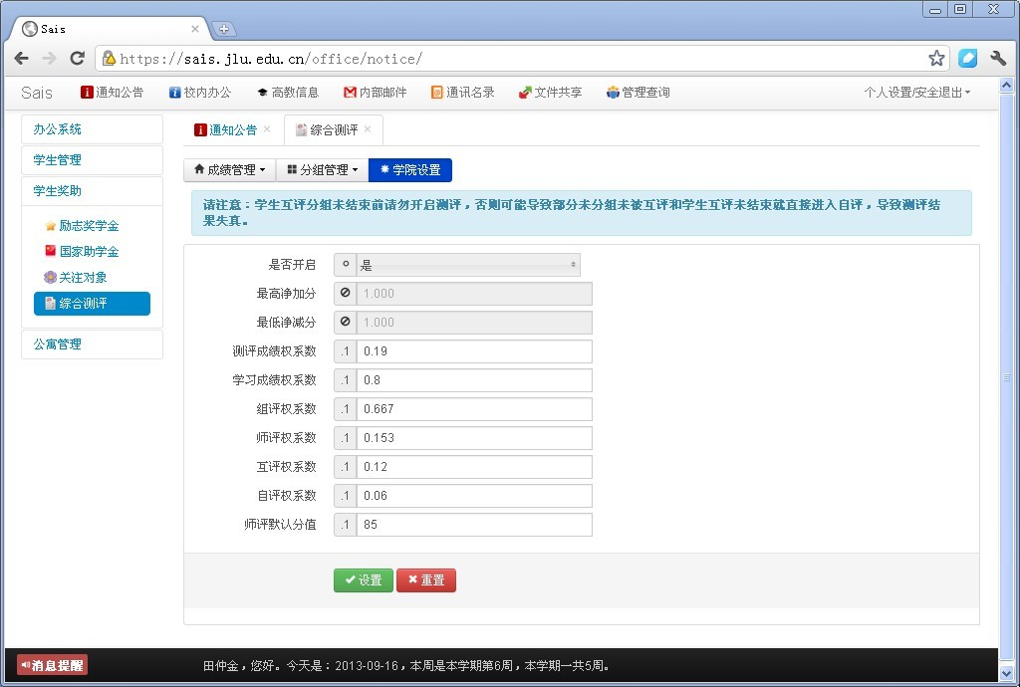Click the blue extension icon in toolbar

[967, 59]
